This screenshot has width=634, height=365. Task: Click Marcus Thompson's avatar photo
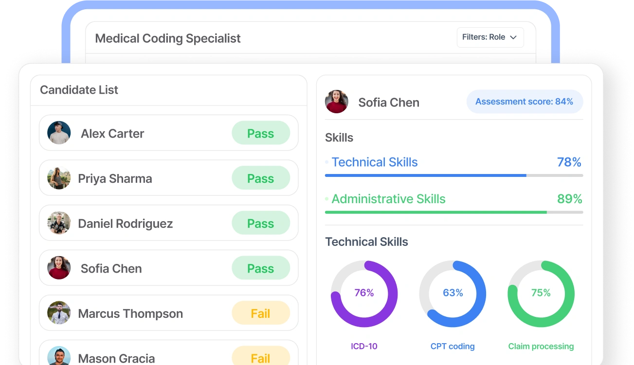(59, 313)
